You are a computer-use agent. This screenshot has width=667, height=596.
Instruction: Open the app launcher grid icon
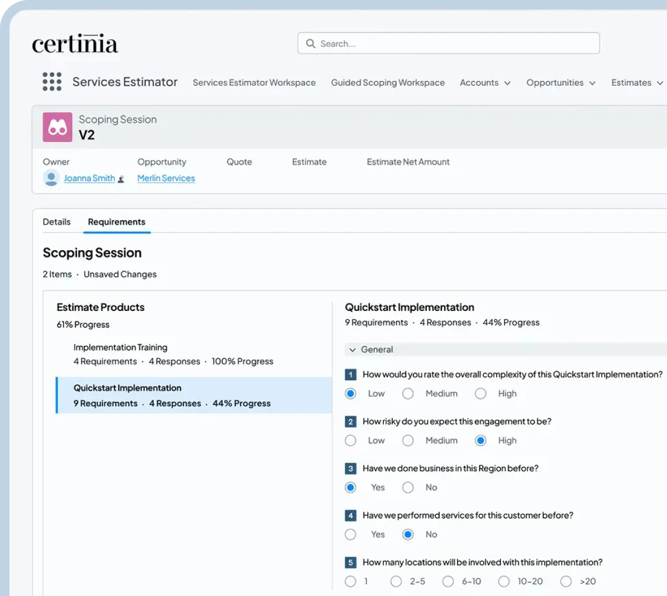point(52,82)
